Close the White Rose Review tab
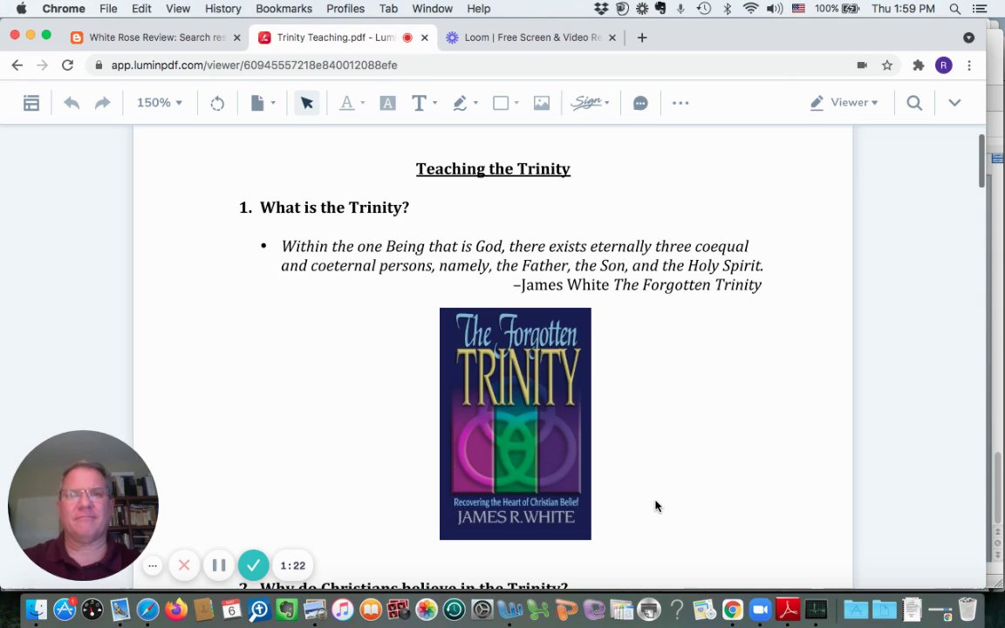The height and width of the screenshot is (628, 1005). 236,38
